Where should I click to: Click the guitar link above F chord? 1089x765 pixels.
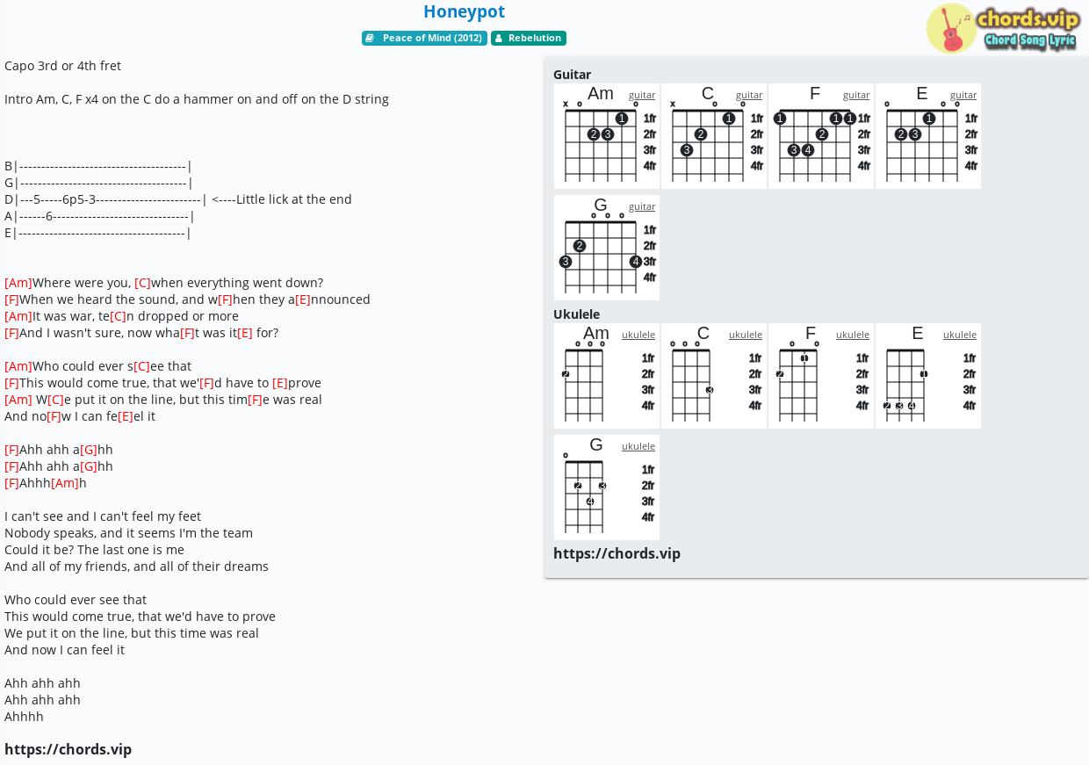click(856, 95)
